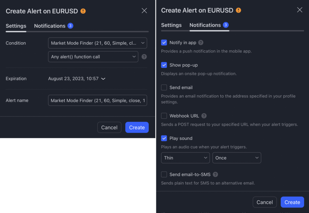309x213 pixels.
Task: Uncheck the Notify in app checkbox
Action: coord(164,43)
